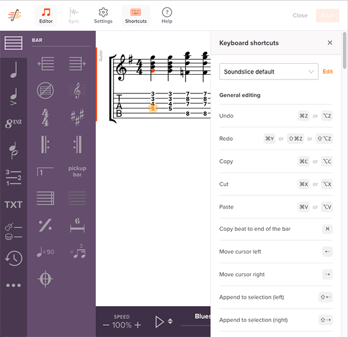Click the General editing heading

coord(240,95)
